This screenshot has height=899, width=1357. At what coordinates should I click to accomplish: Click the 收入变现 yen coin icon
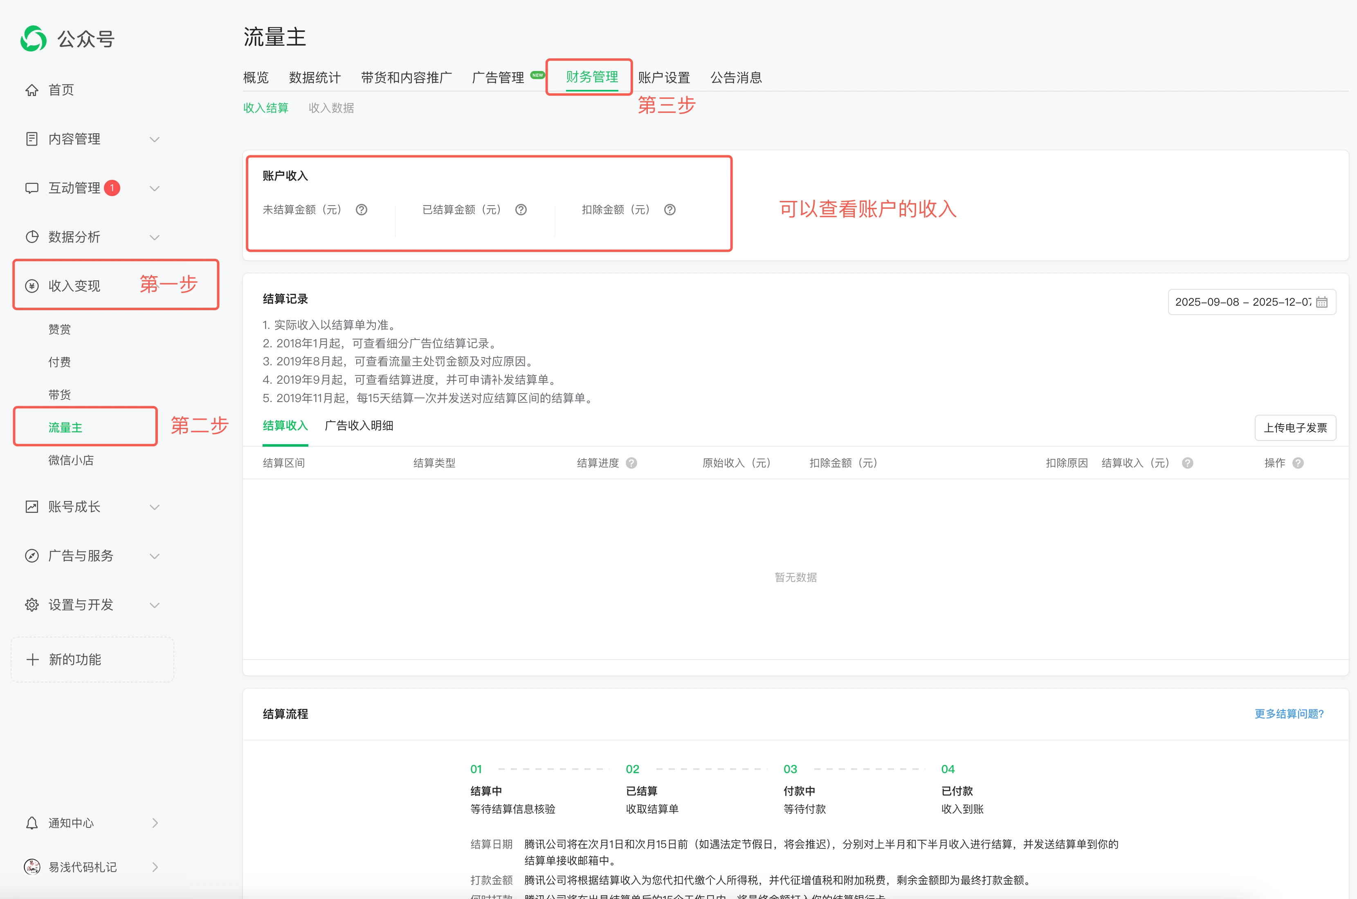pos(32,286)
